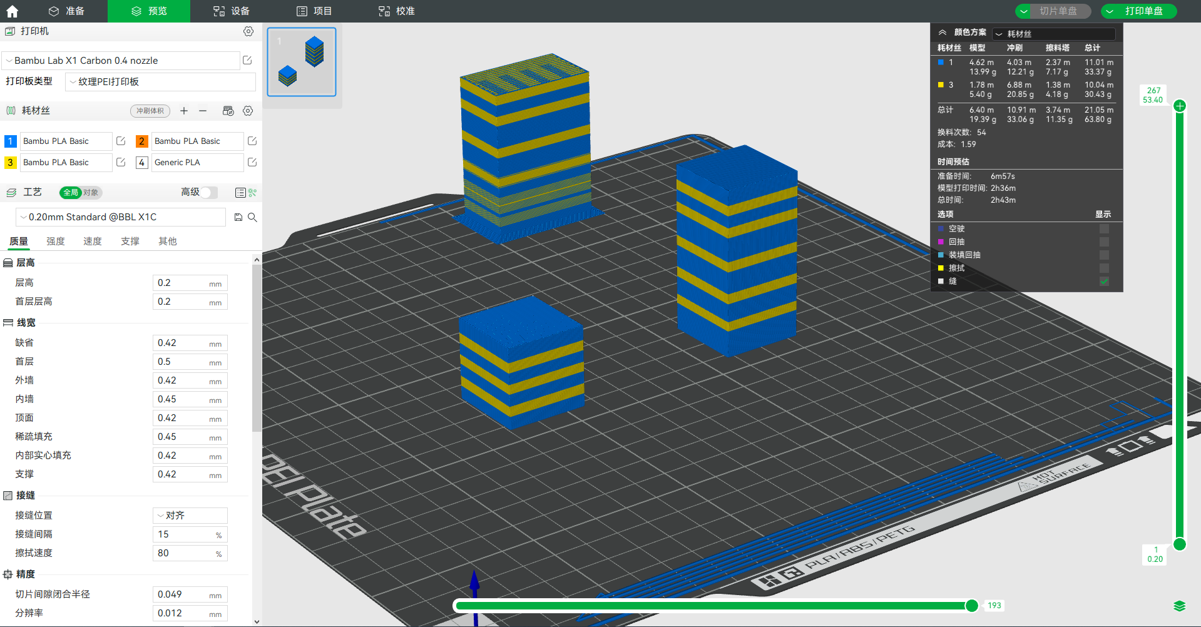Open printer settings gear icon
This screenshot has height=627, width=1201.
(248, 31)
